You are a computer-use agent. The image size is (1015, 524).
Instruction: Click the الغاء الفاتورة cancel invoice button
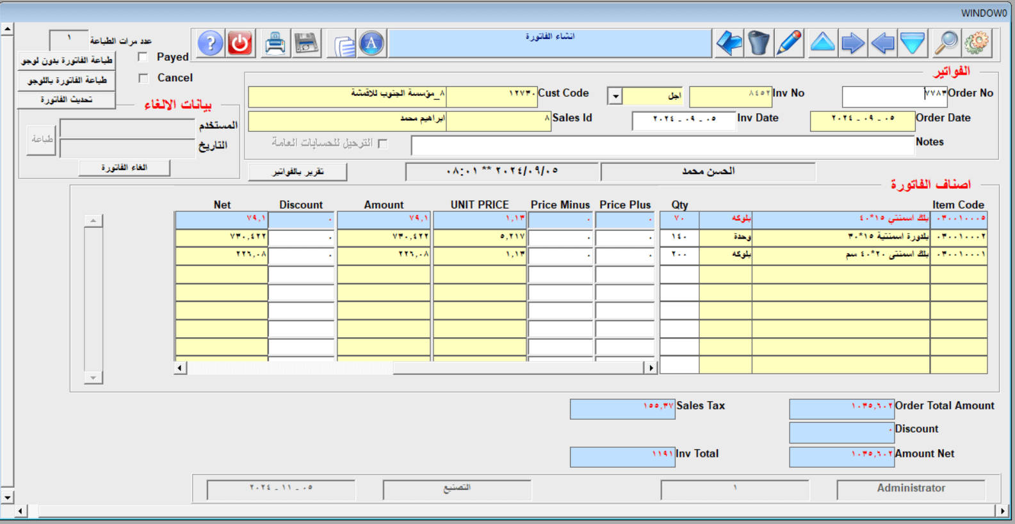(124, 168)
